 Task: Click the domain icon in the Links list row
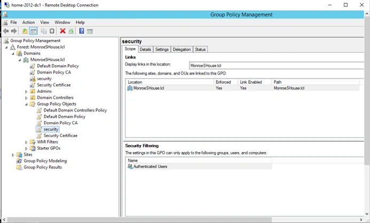(x=130, y=88)
